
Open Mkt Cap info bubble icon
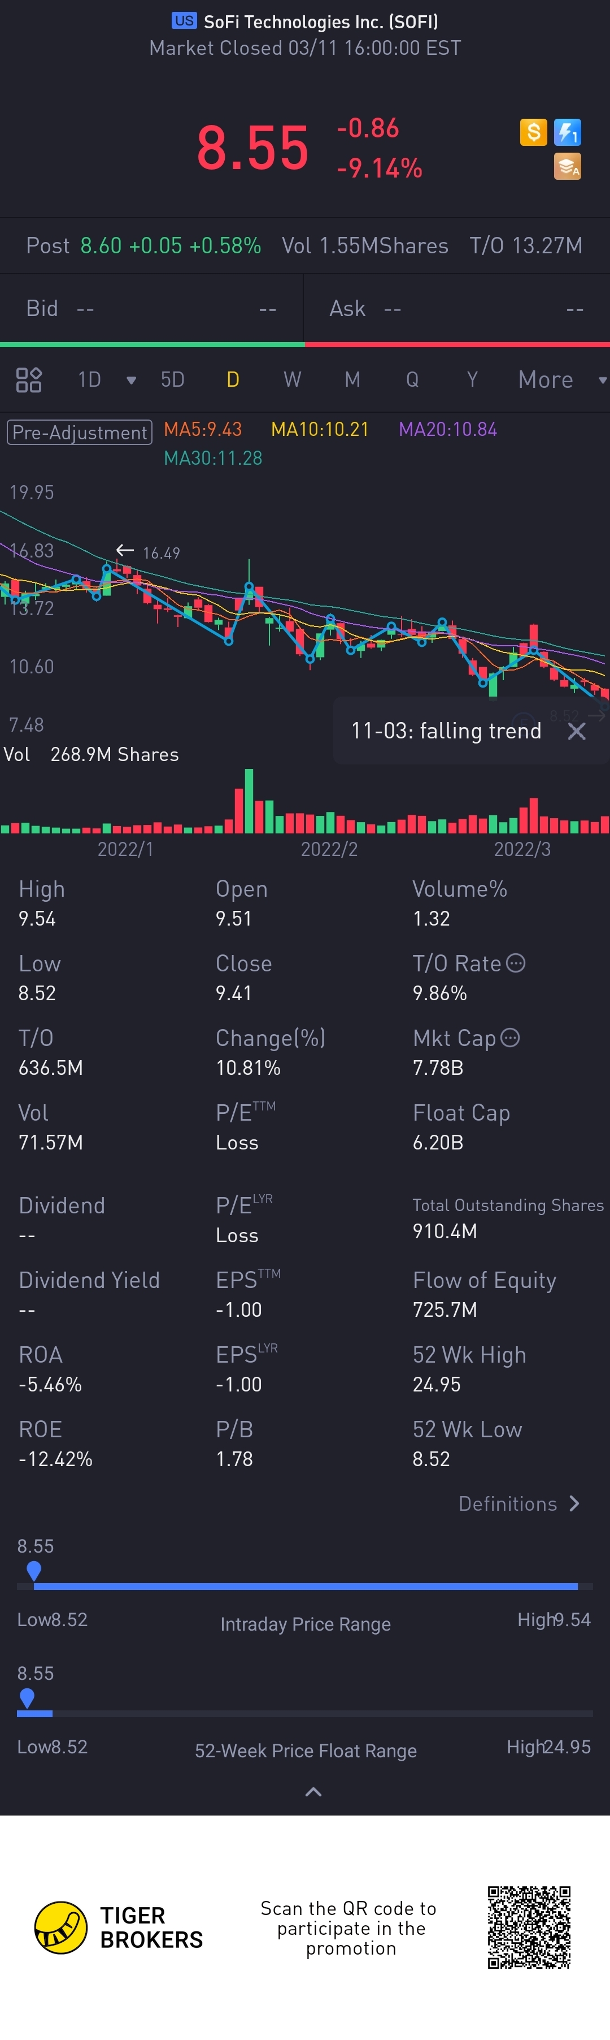coord(511,1038)
